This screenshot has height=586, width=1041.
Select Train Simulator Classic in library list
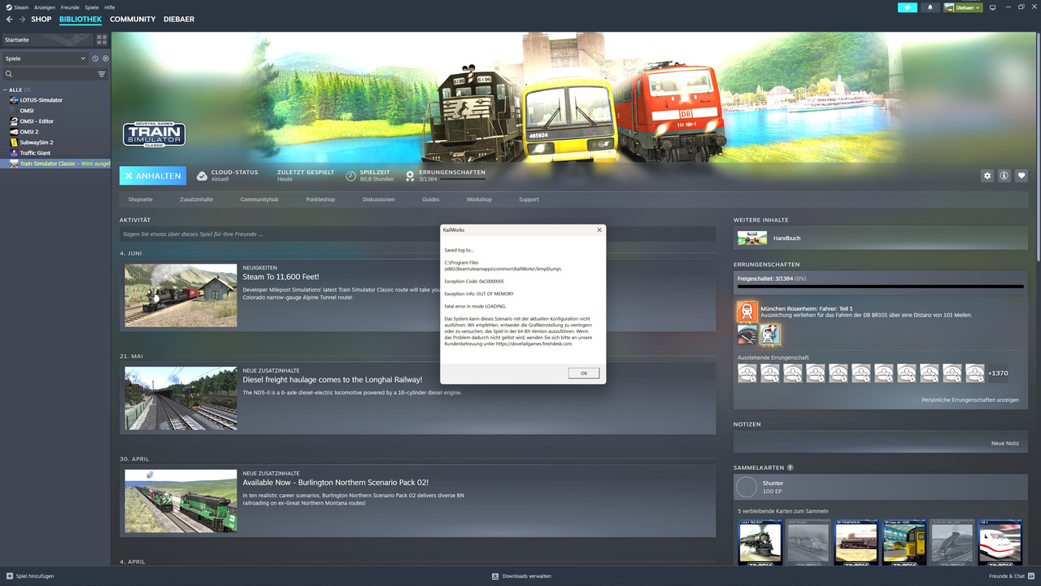(x=55, y=164)
